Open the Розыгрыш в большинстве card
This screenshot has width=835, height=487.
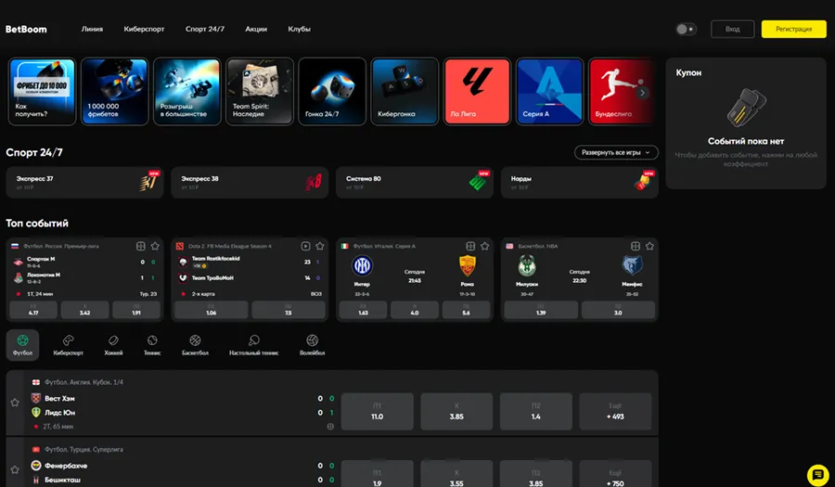pyautogui.click(x=186, y=92)
